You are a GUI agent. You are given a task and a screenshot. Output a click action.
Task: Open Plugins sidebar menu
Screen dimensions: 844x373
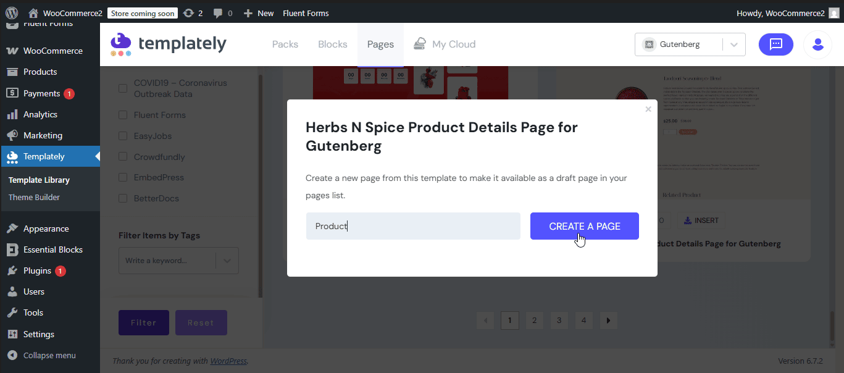tap(50, 270)
